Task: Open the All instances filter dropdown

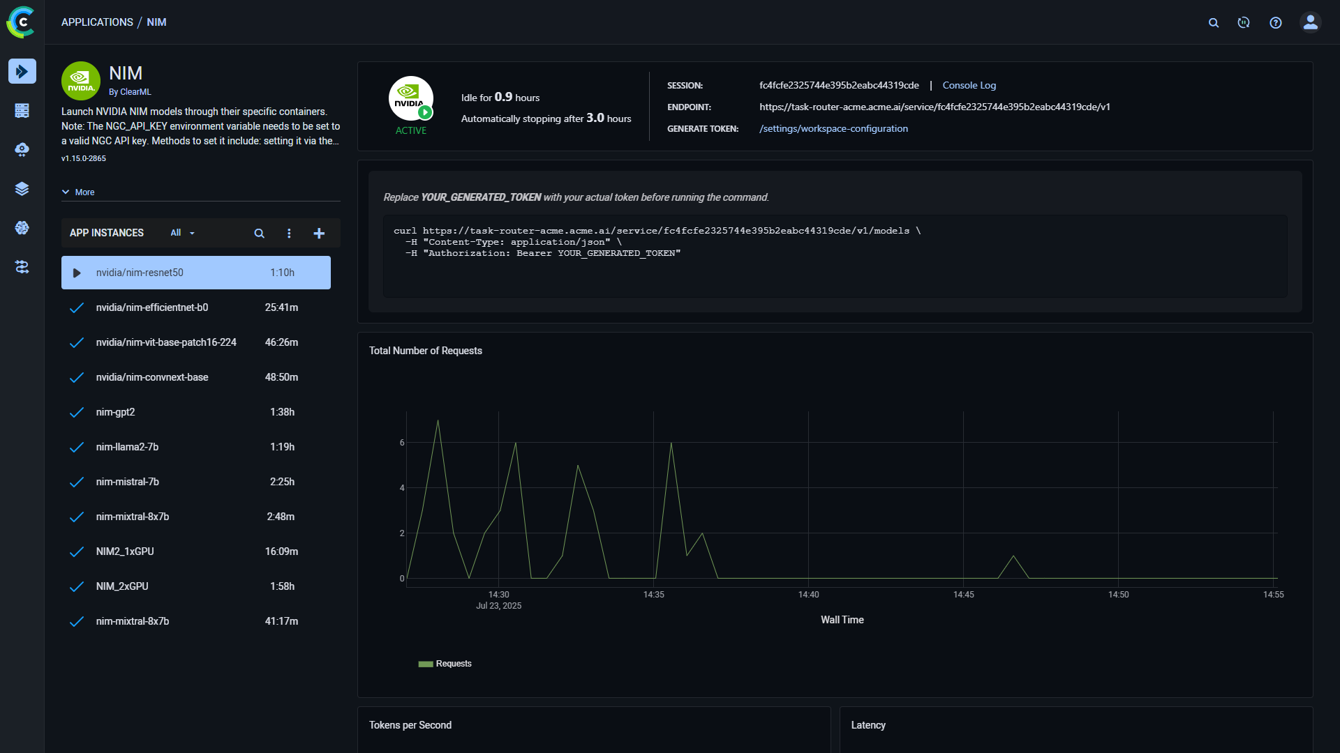Action: point(183,233)
